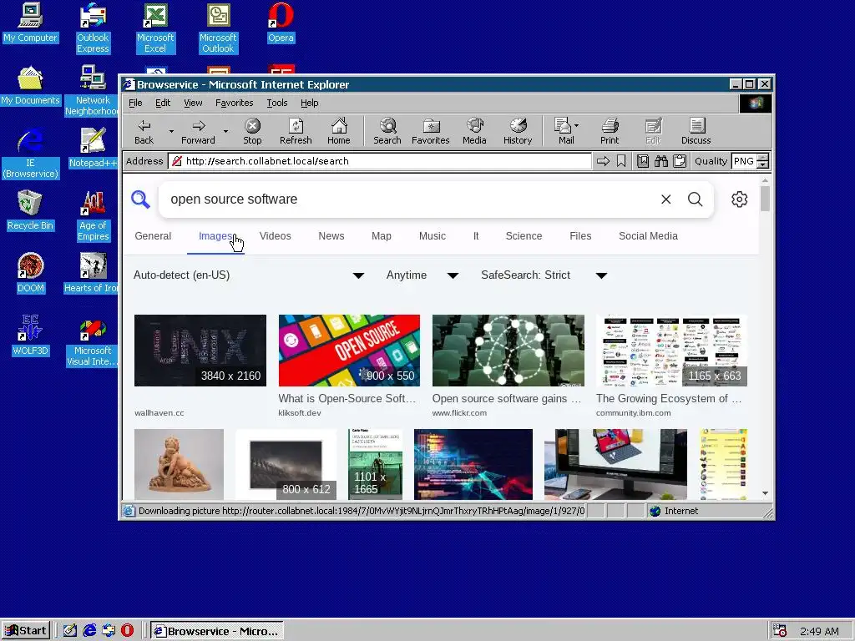Switch to the News search tab
The height and width of the screenshot is (641, 855).
(x=331, y=236)
